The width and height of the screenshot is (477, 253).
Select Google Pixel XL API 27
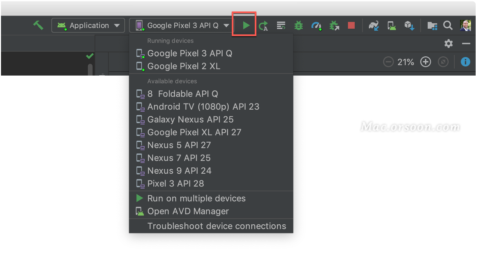pos(211,132)
